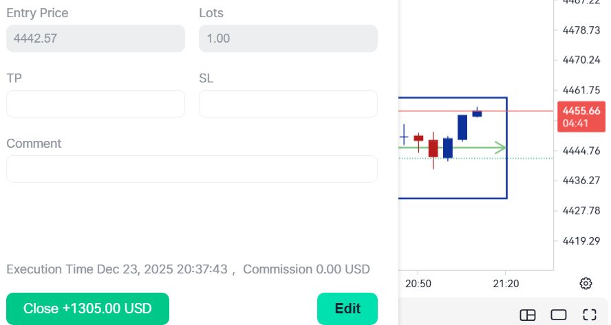
Task: Switch to split panel layout
Action: (x=528, y=315)
